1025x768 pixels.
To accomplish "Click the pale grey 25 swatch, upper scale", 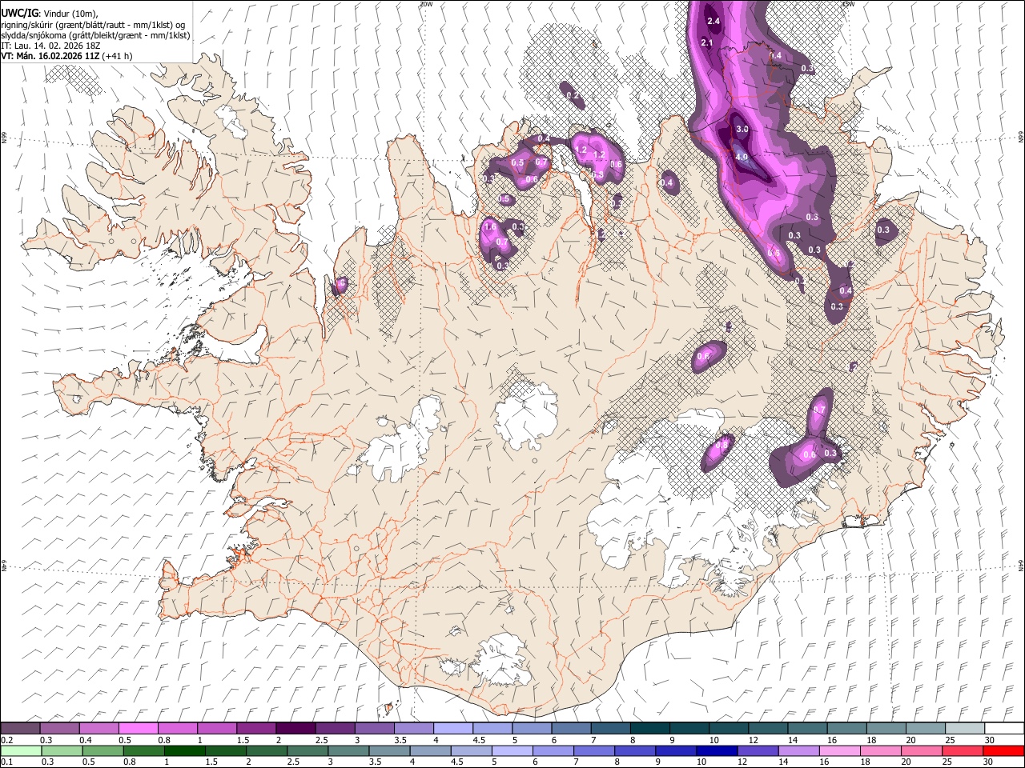I will click(964, 728).
